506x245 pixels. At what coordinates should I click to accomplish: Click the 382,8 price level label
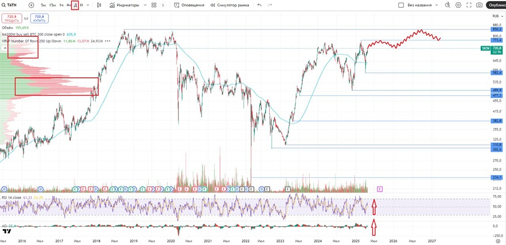(497, 121)
